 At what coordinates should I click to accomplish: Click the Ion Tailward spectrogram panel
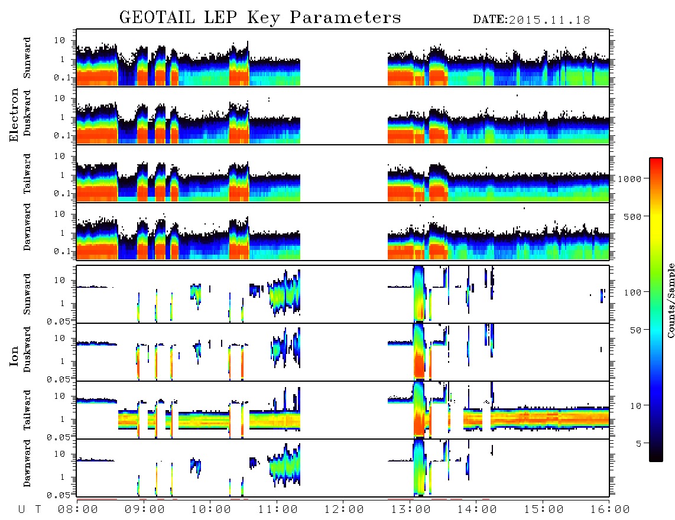tap(343, 410)
